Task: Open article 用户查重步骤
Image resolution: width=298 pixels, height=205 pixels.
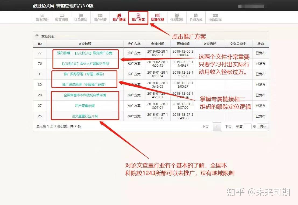Action: pos(85,105)
